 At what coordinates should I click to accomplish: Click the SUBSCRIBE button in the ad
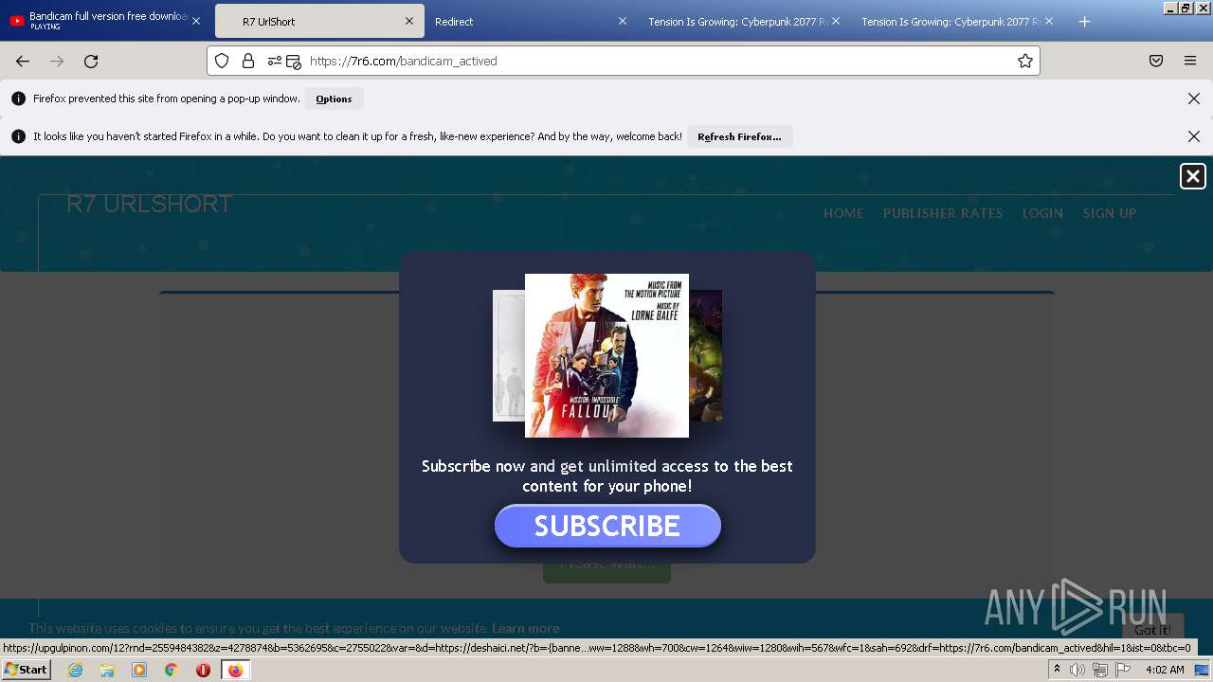(607, 526)
